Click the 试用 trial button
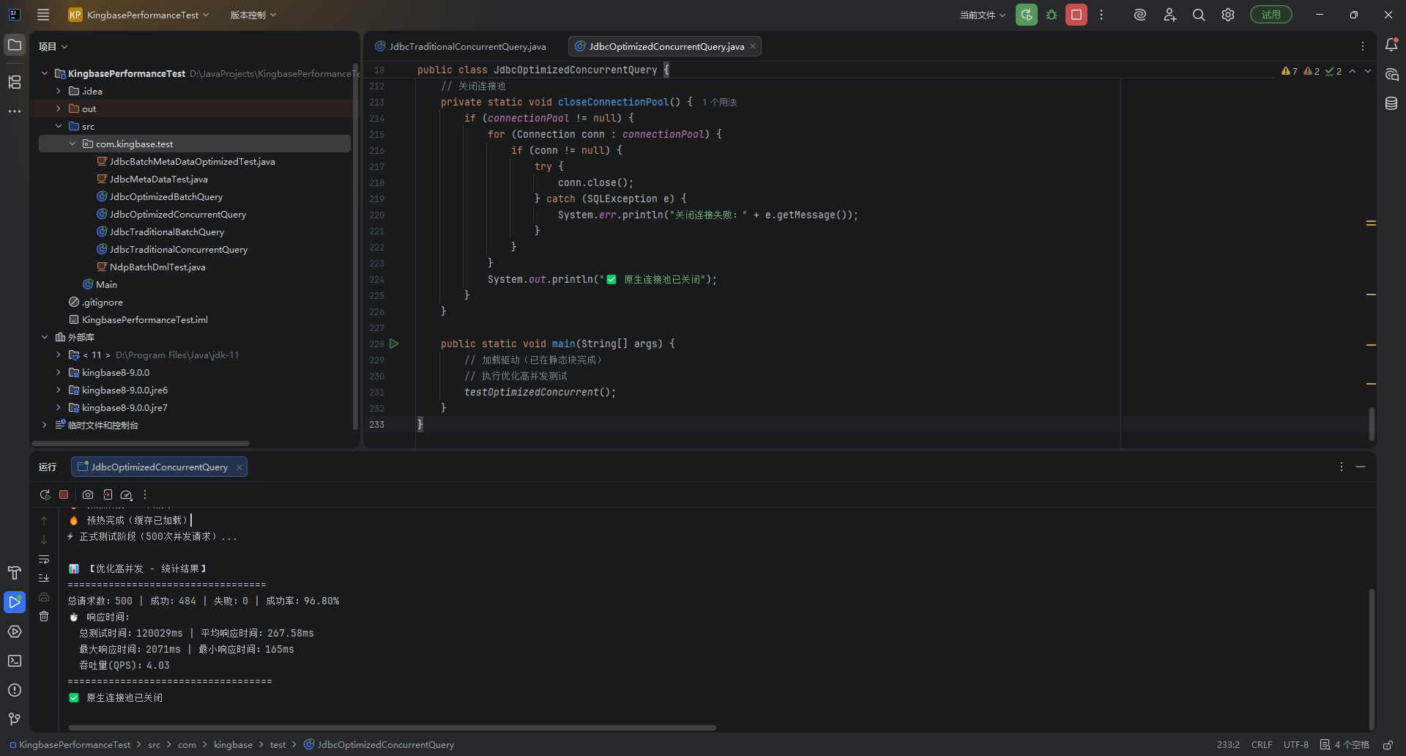 [x=1271, y=15]
